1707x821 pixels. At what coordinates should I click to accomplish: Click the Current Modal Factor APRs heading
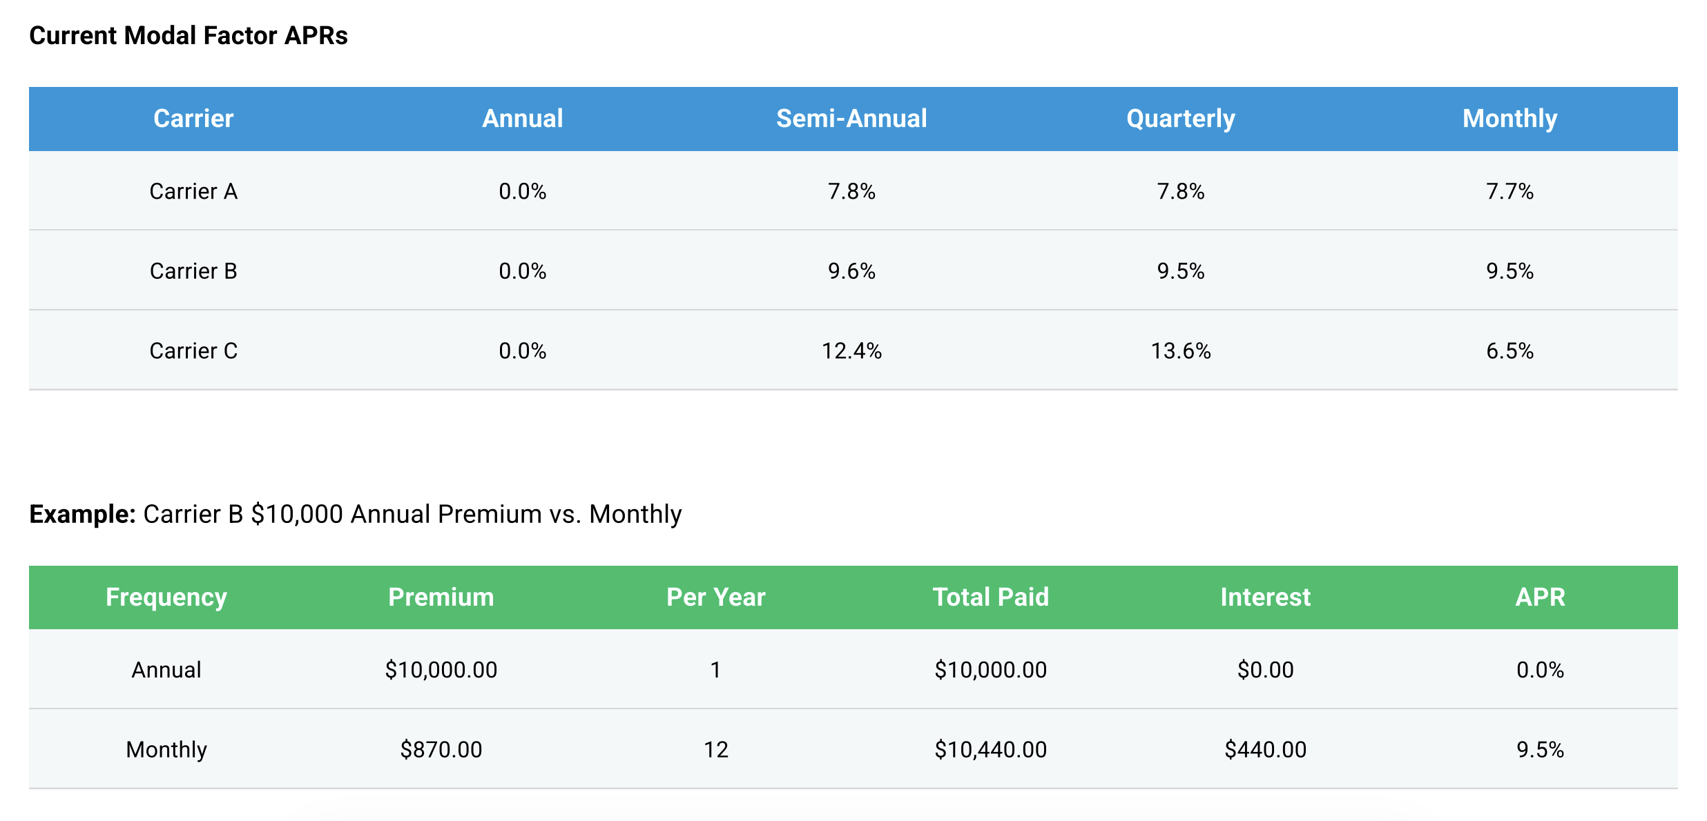[189, 36]
